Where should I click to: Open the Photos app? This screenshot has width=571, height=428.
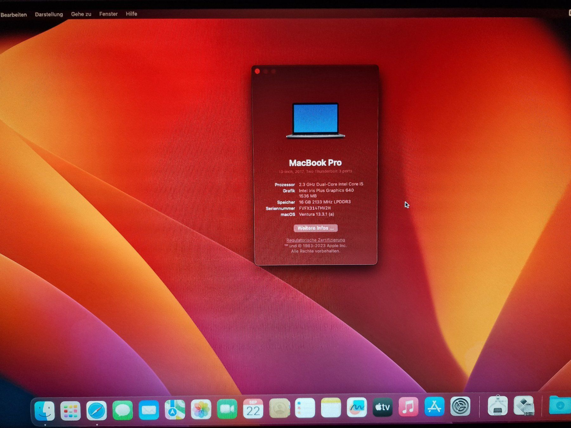[x=201, y=409]
